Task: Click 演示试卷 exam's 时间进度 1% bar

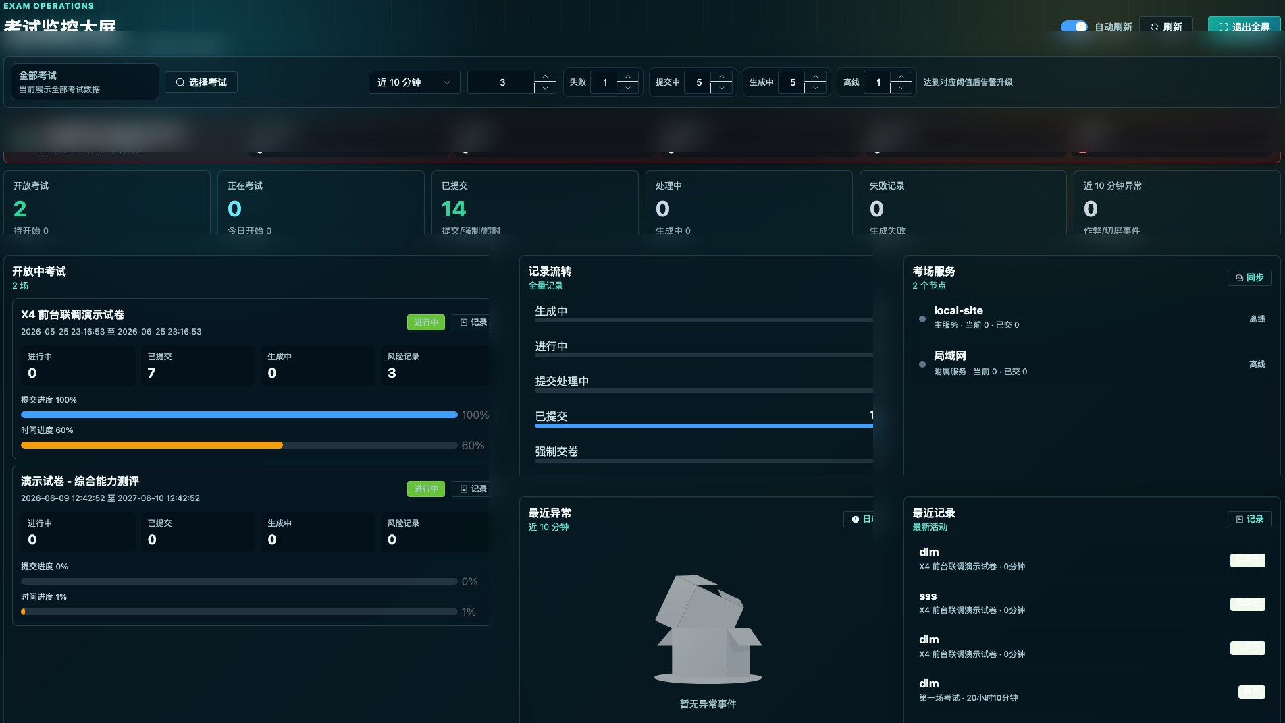Action: coord(239,612)
